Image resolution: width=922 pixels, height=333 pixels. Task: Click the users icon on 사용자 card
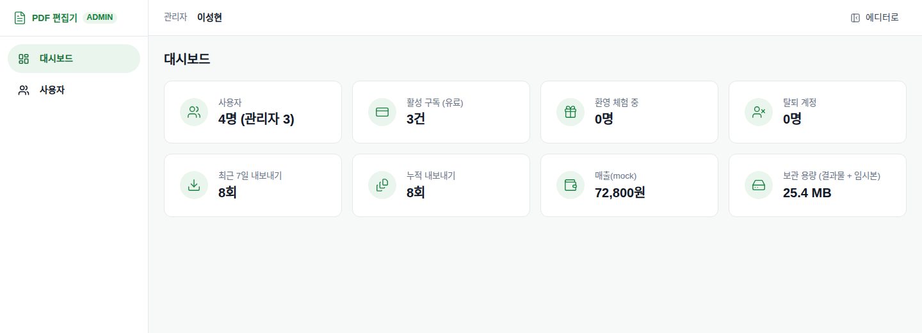point(194,112)
